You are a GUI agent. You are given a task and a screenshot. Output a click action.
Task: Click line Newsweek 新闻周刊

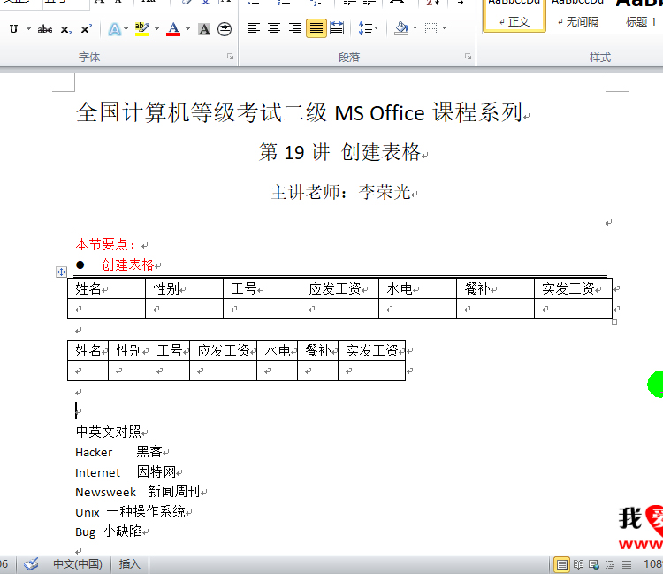138,492
